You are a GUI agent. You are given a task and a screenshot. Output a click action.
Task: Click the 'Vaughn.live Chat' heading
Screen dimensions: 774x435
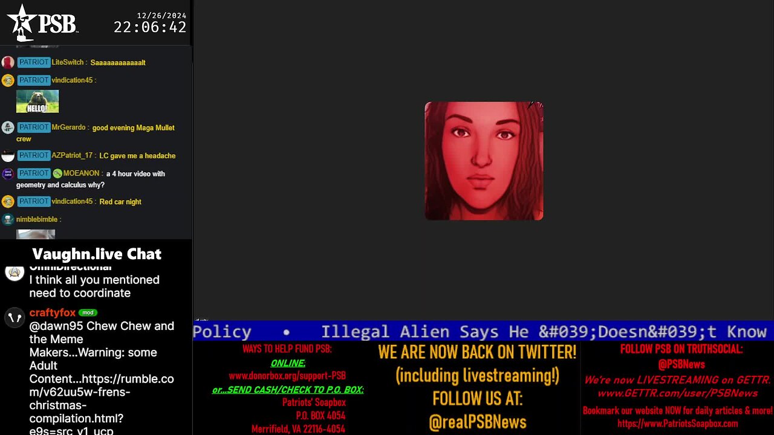point(97,254)
